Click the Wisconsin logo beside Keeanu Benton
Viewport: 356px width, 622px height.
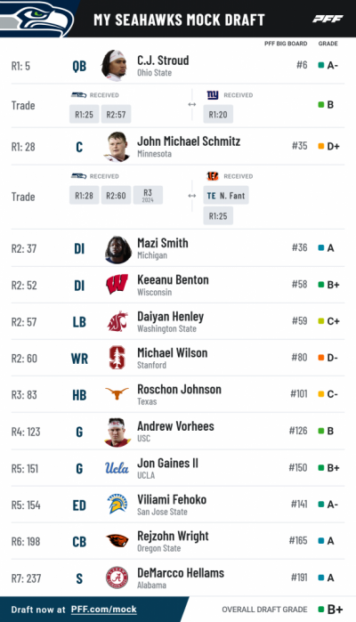point(117,285)
